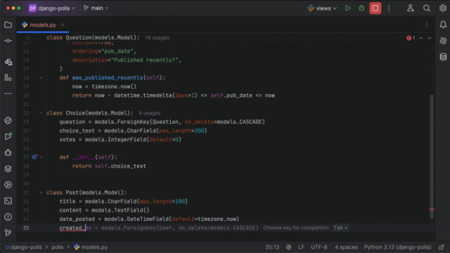
Task: Open the Structure tool window icon
Action: coord(8,77)
